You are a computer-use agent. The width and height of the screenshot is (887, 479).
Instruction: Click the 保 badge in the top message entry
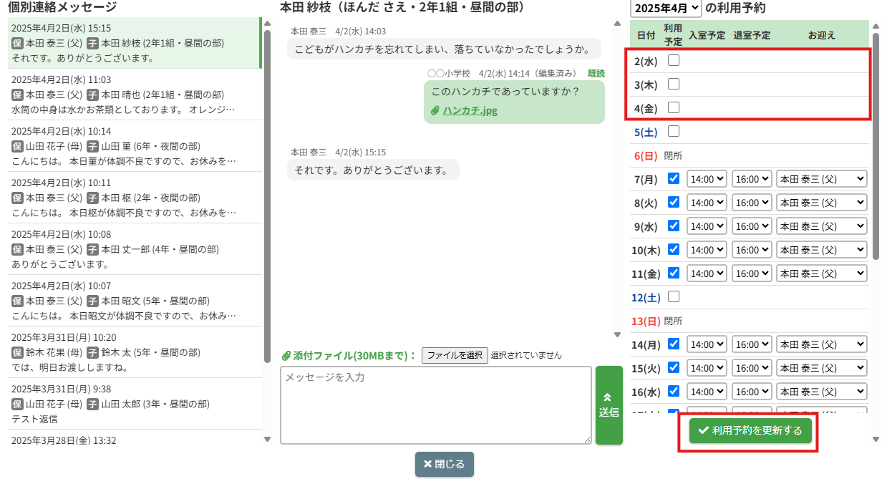point(17,43)
